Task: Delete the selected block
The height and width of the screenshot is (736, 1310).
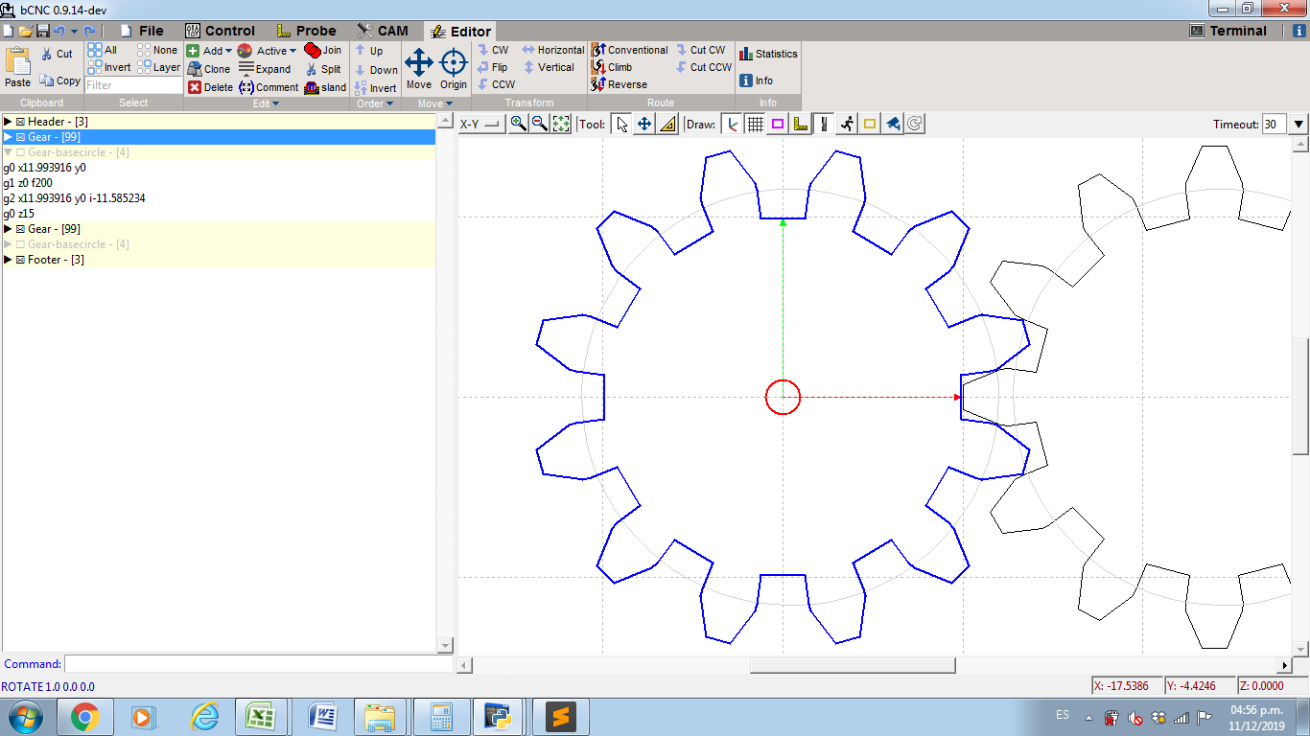Action: point(210,87)
